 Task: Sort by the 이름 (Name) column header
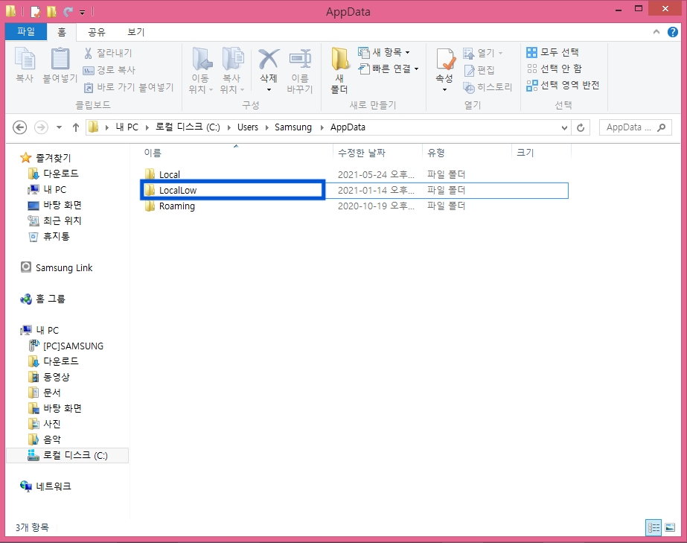pyautogui.click(x=153, y=153)
